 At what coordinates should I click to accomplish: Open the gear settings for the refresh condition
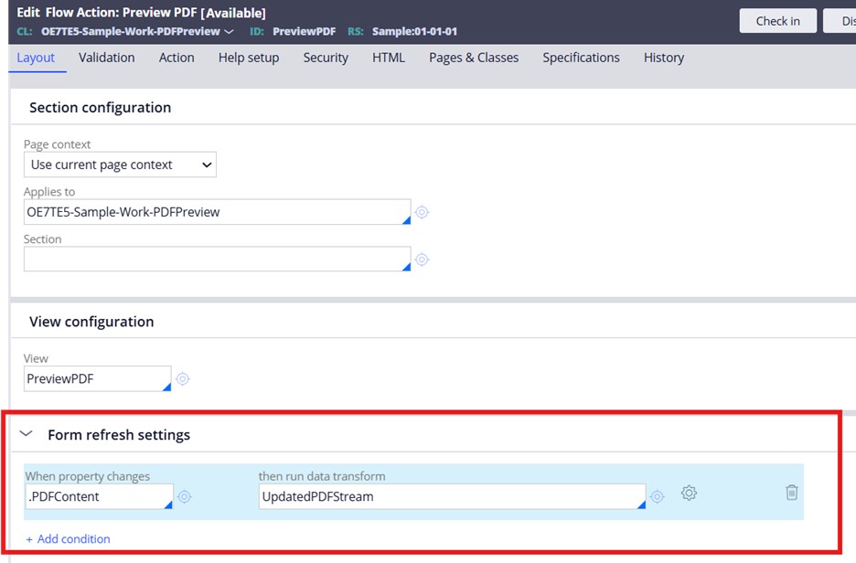pos(689,493)
